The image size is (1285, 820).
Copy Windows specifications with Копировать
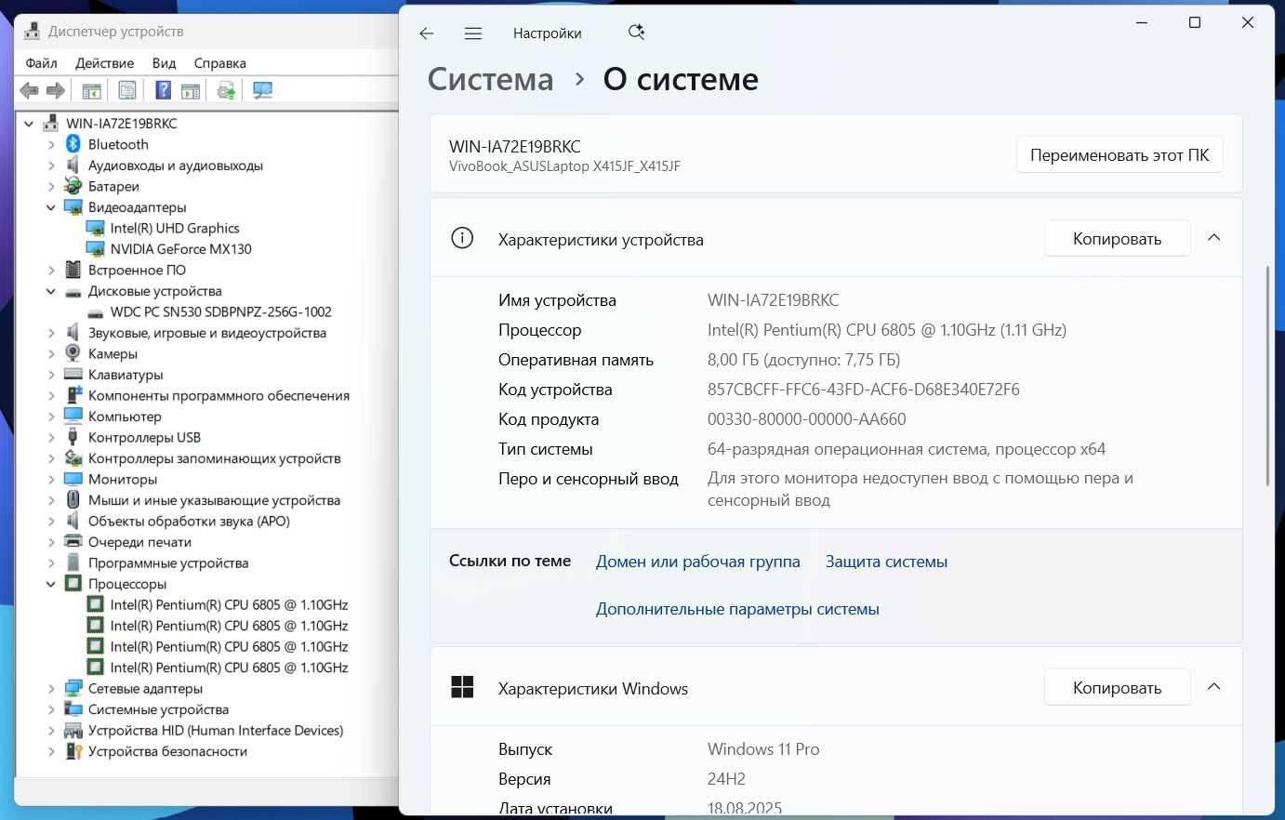pos(1118,688)
